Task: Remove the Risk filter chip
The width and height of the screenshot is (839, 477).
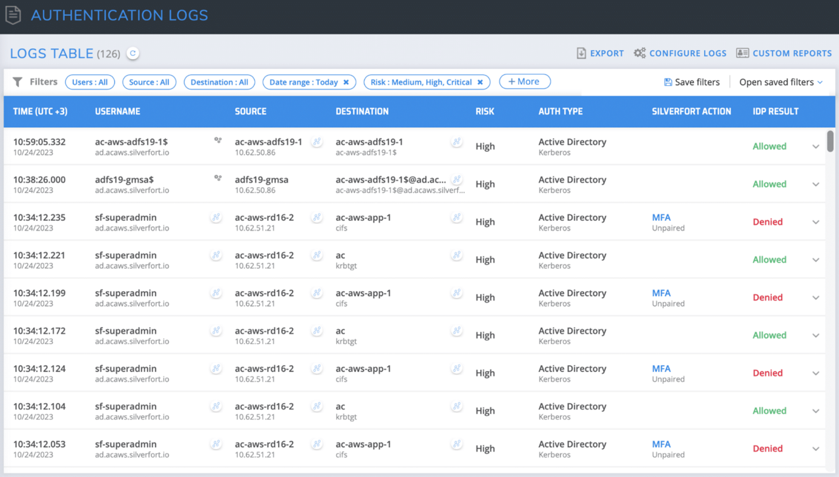Action: click(x=480, y=82)
